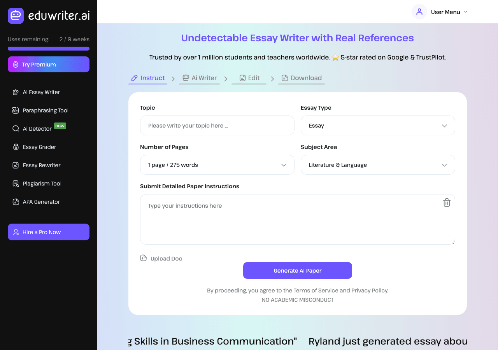498x350 pixels.
Task: Click the Essay Rewriter sidebar icon
Action: coord(16,165)
